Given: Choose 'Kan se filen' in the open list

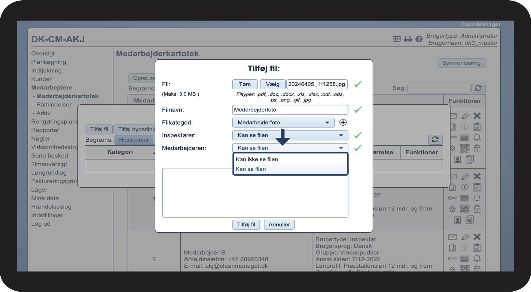Looking at the screenshot, I should point(290,169).
